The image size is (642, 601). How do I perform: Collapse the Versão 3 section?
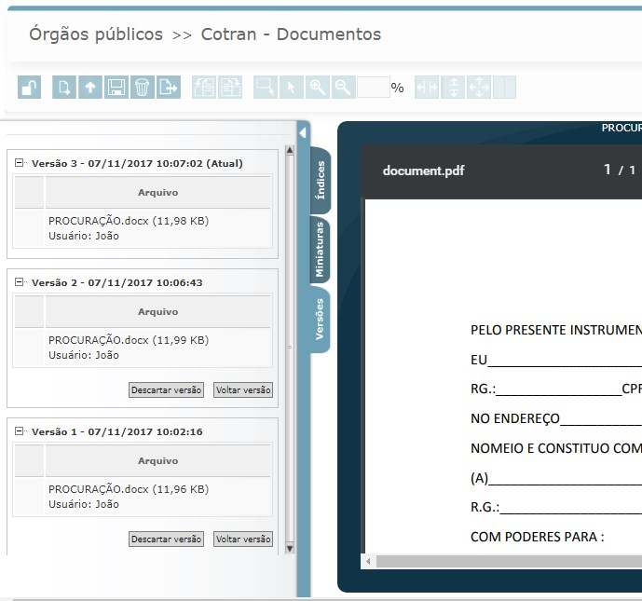20,163
